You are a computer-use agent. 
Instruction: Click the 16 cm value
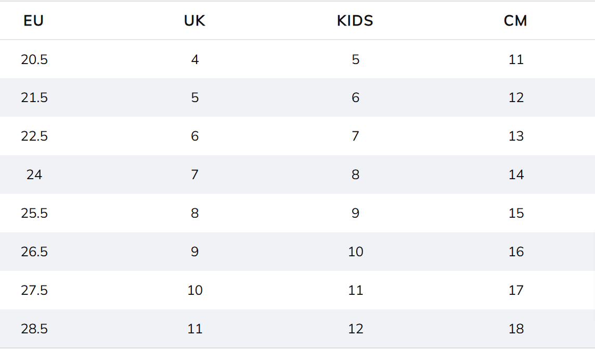(x=516, y=252)
